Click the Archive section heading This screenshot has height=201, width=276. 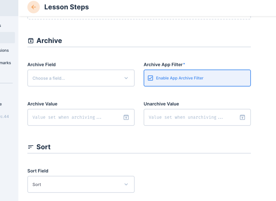[x=49, y=41]
